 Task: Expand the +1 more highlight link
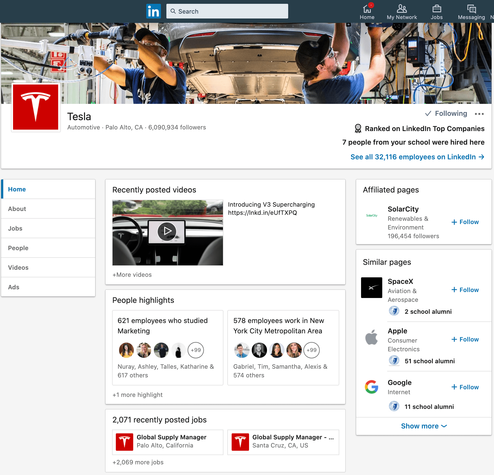point(137,395)
